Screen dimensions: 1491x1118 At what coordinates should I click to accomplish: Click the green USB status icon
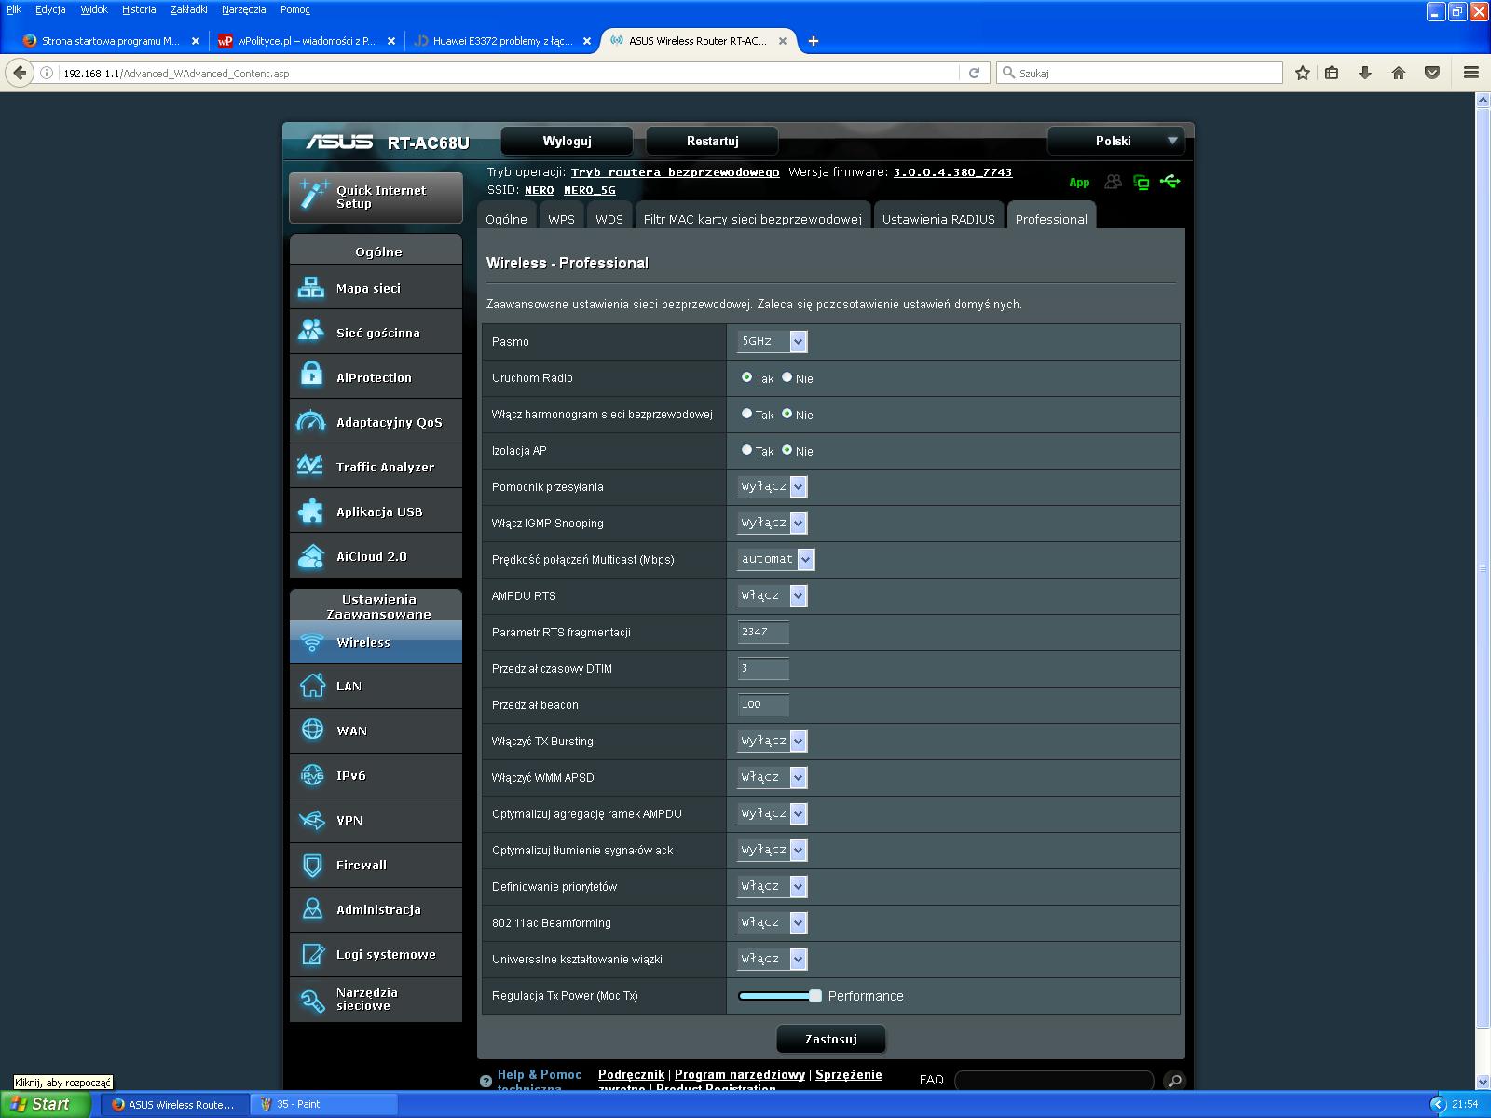point(1170,182)
